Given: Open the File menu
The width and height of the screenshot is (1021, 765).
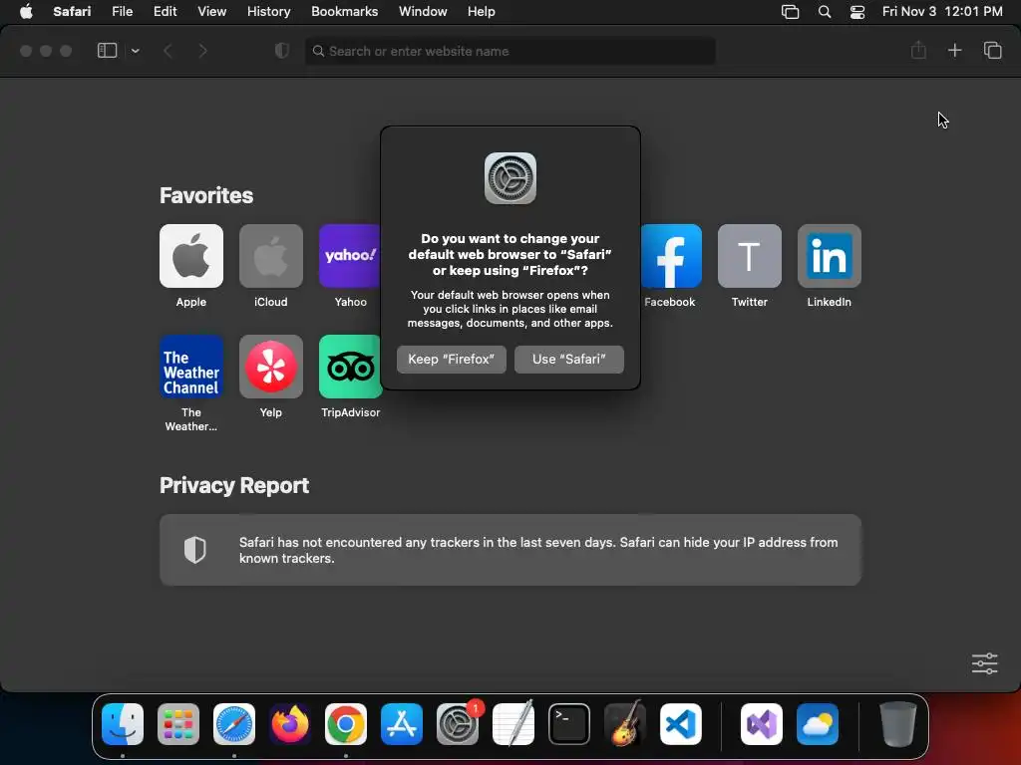Looking at the screenshot, I should (x=122, y=12).
